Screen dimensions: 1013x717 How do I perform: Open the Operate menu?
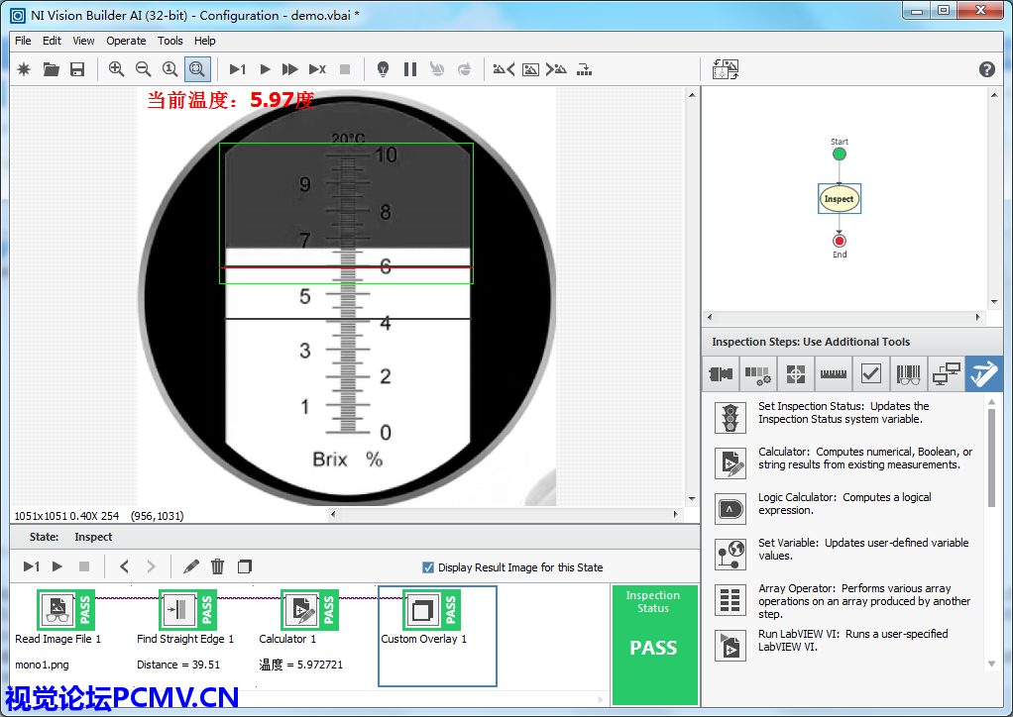[126, 41]
